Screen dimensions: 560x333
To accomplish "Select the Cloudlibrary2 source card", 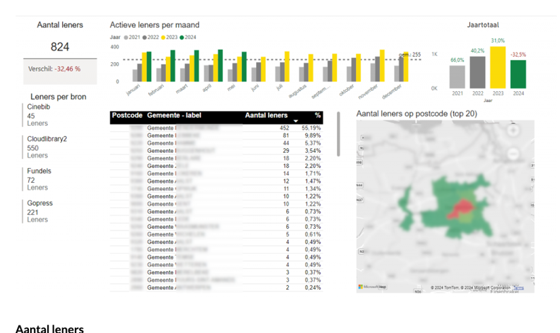I will [x=47, y=147].
